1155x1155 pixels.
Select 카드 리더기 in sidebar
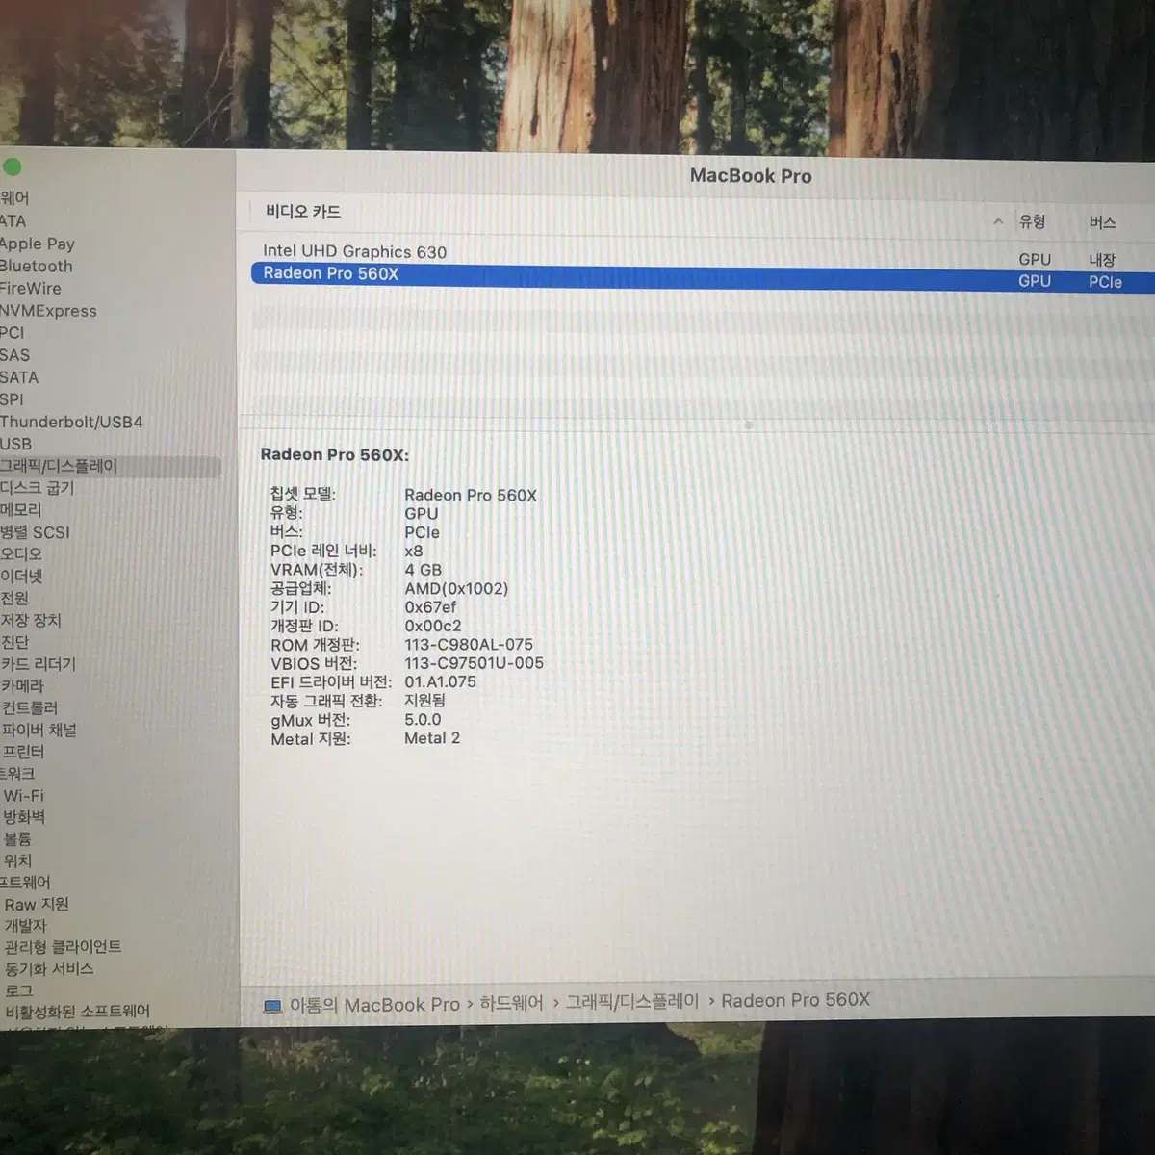pos(38,664)
